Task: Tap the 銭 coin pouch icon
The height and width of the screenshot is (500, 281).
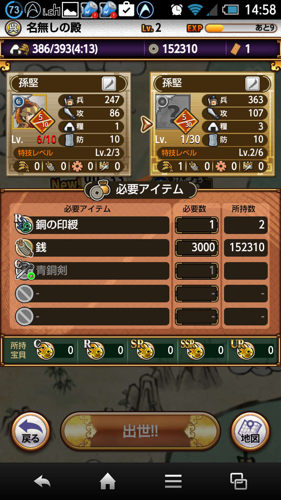Action: [x=24, y=248]
